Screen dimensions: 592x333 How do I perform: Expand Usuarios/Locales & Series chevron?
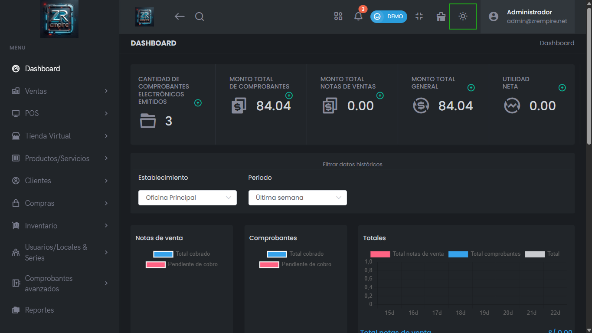(x=106, y=252)
